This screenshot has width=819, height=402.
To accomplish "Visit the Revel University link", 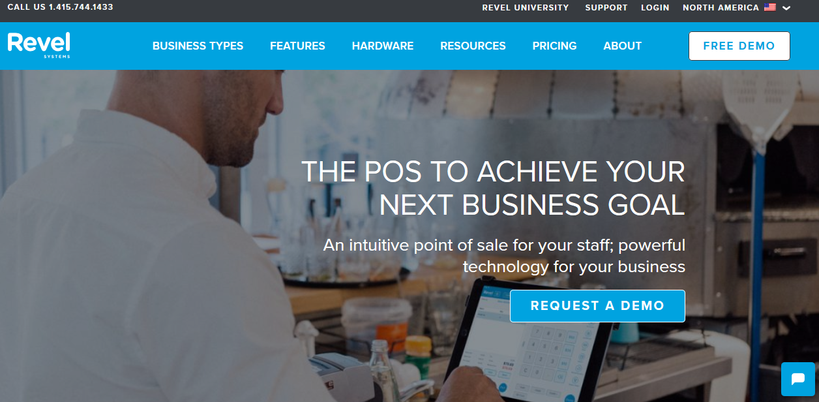I will [525, 8].
